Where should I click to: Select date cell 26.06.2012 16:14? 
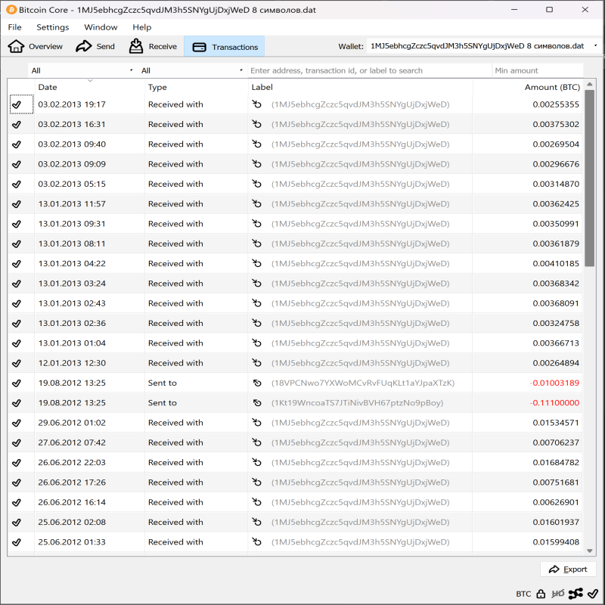72,502
